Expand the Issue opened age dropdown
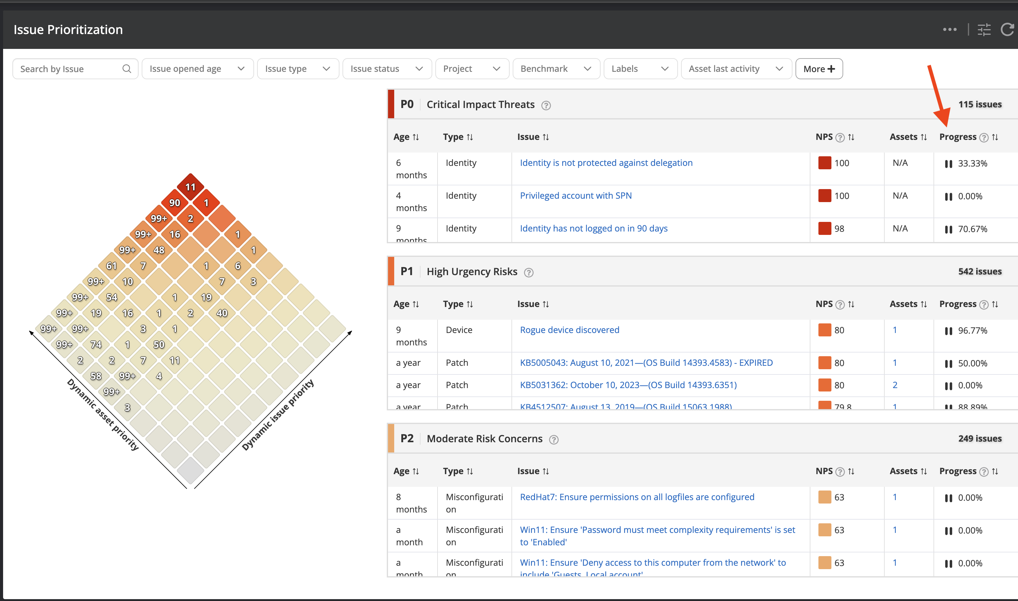The image size is (1018, 601). tap(198, 69)
